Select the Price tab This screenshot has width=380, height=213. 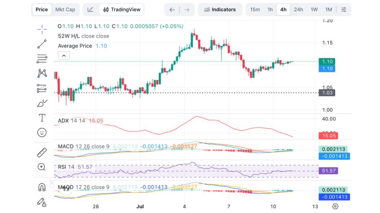pyautogui.click(x=42, y=10)
